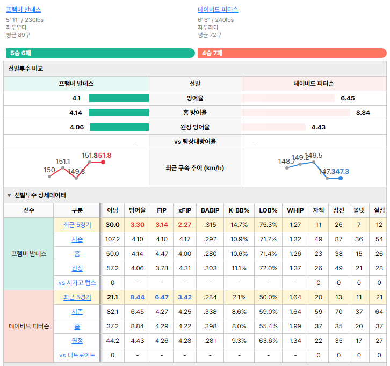Click the 평균 89구 pitch count text
This screenshot has height=366, width=390.
[x=18, y=35]
